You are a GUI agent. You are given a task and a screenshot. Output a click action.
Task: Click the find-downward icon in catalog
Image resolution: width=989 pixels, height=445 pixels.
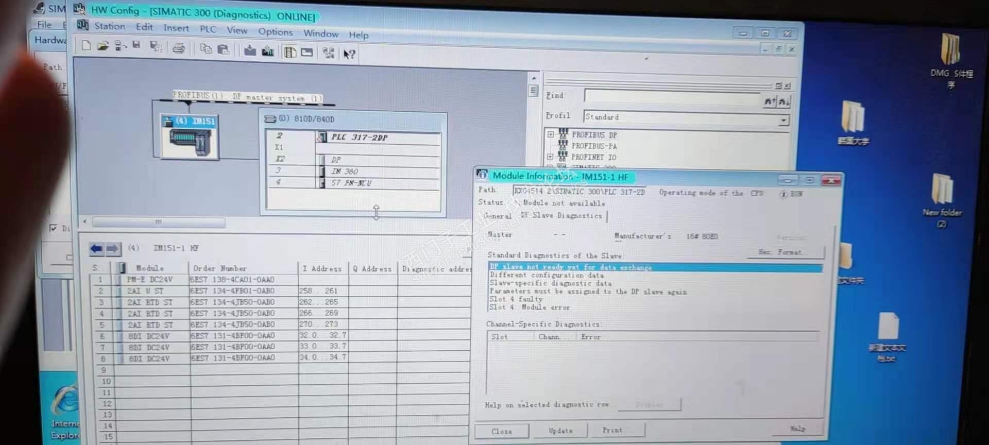[783, 101]
